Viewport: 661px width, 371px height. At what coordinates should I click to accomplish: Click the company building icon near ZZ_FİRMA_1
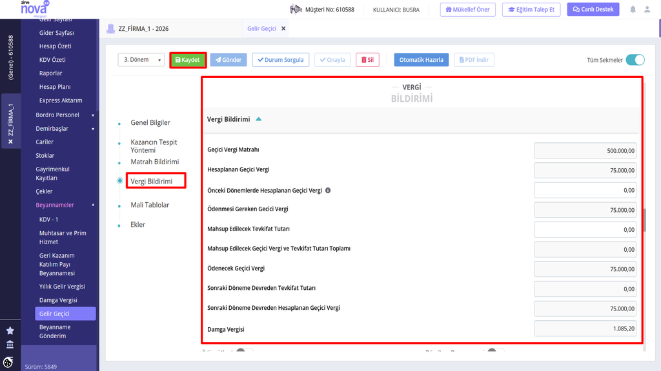click(x=111, y=28)
